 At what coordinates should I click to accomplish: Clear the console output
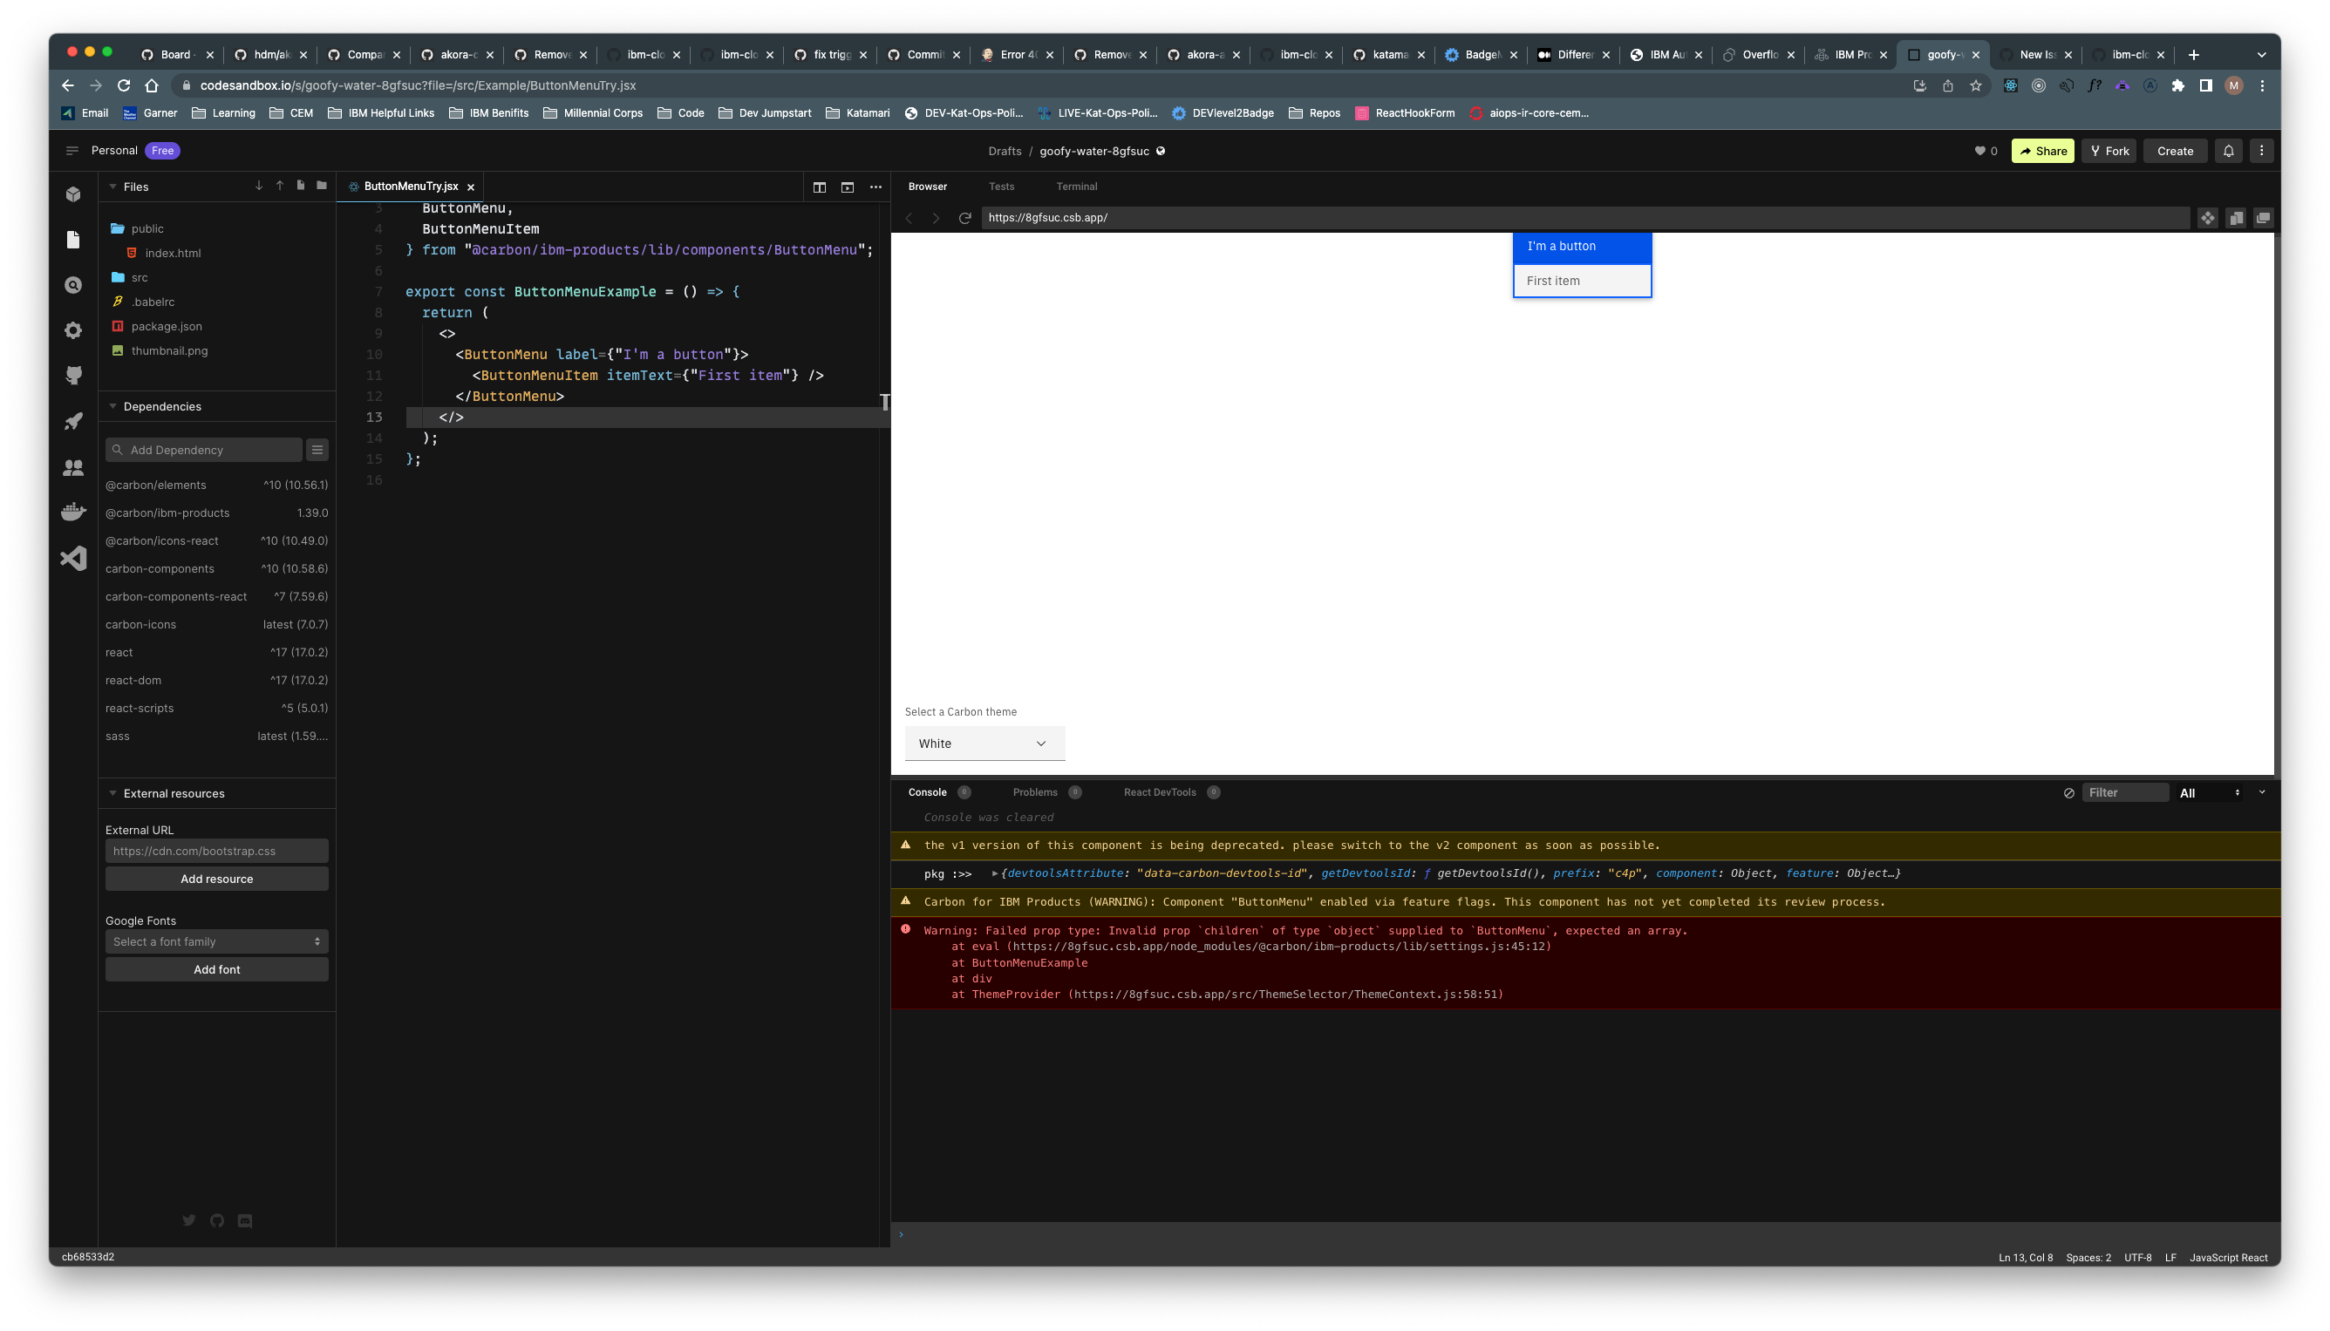point(2068,792)
